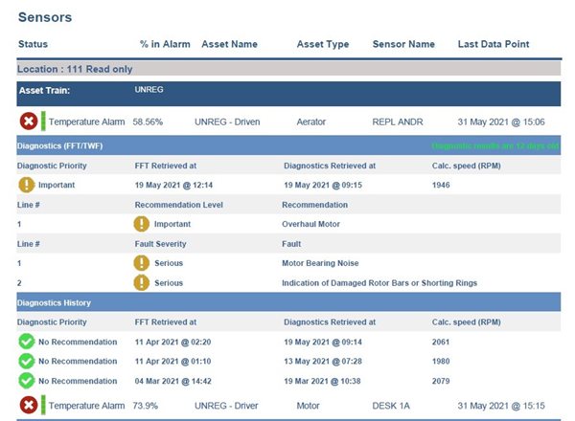This screenshot has height=421, width=575.
Task: Click green check icon for 11 Apr 02:20 entry
Action: click(x=27, y=342)
